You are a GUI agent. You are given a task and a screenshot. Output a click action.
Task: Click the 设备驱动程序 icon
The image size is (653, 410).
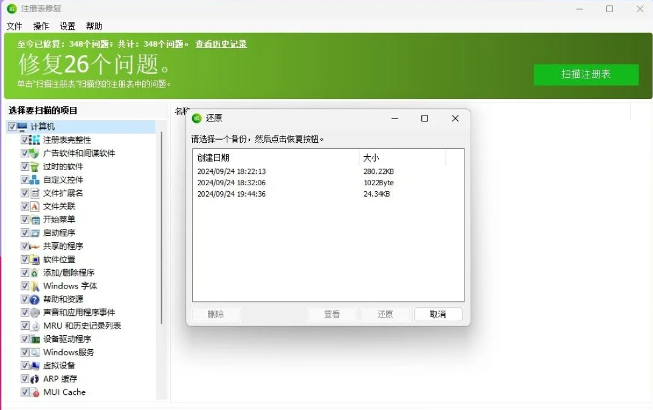pyautogui.click(x=35, y=338)
